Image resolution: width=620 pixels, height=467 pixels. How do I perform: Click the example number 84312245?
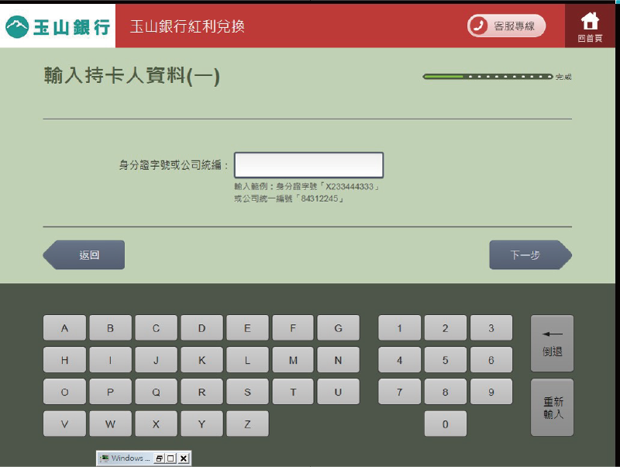[319, 199]
